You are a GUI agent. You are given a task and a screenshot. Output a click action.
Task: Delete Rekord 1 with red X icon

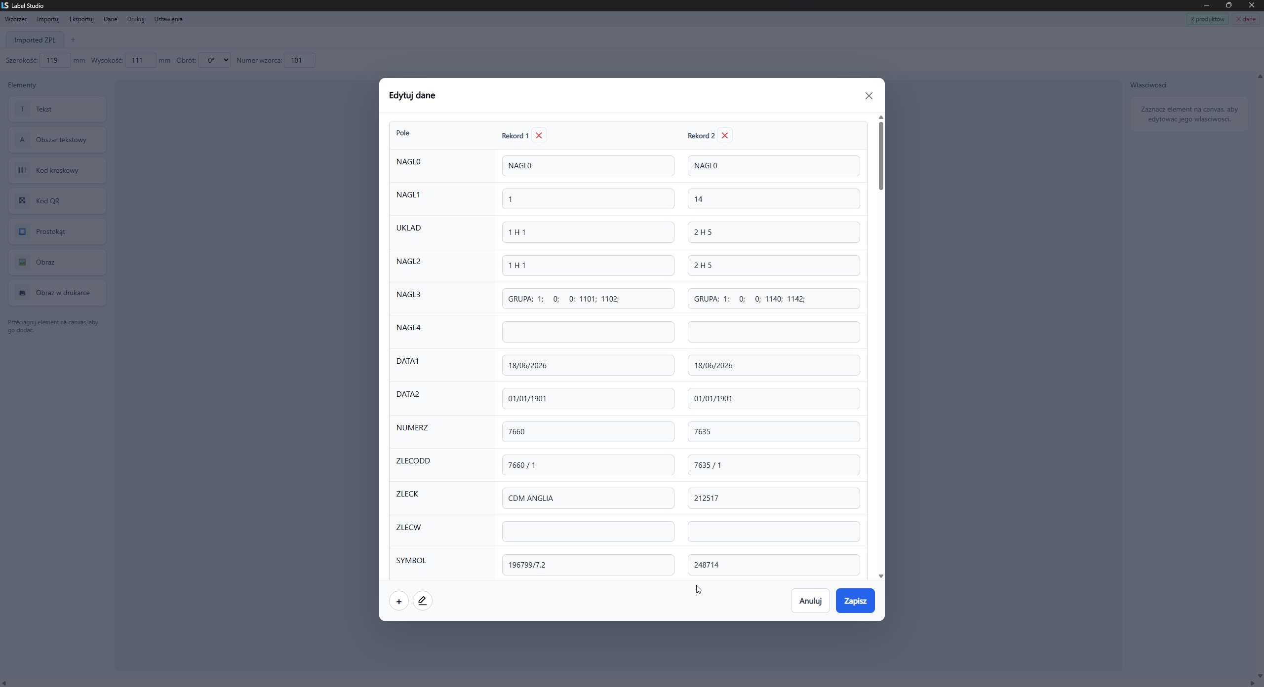tap(539, 136)
